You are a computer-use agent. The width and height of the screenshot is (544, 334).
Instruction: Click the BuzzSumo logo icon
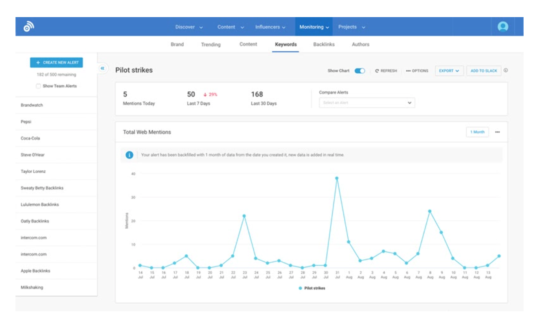tap(29, 27)
